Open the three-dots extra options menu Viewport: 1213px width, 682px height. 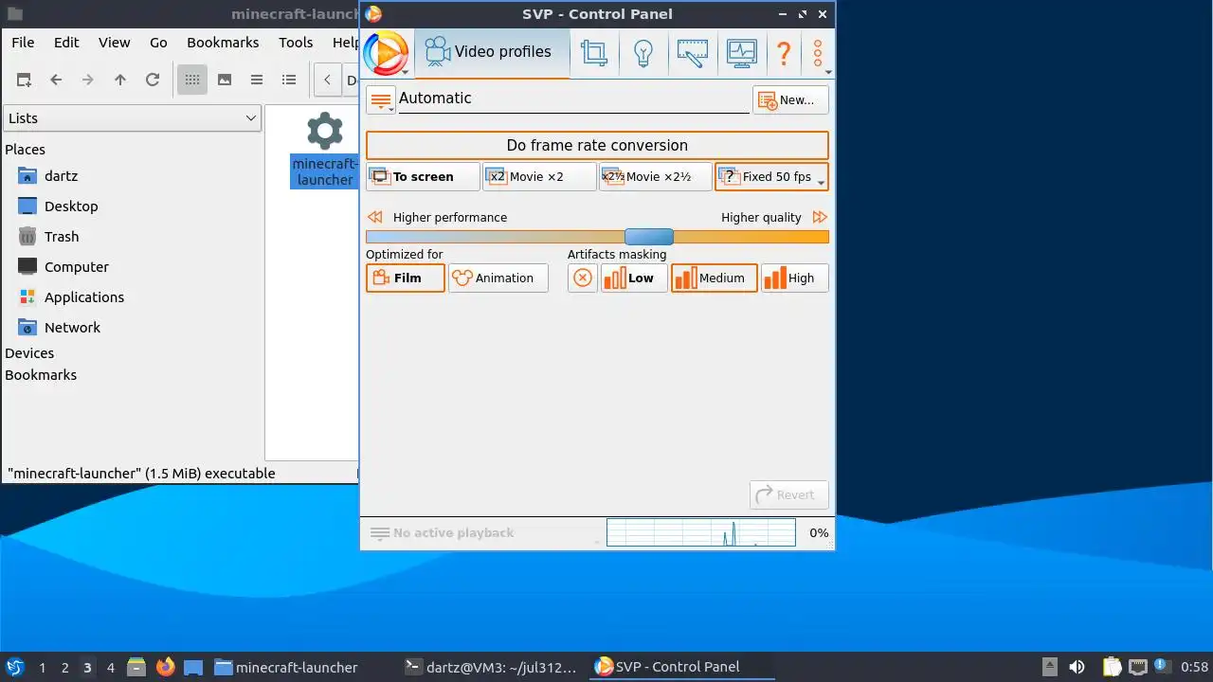818,53
